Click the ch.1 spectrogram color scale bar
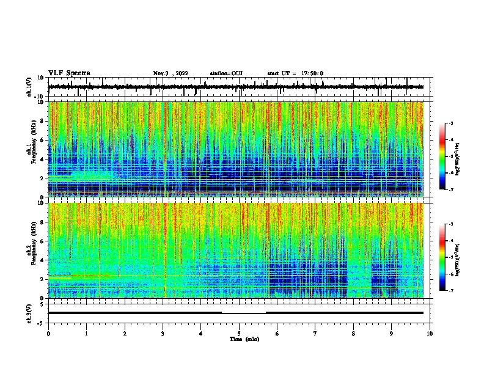484x374 pixels. coord(442,156)
